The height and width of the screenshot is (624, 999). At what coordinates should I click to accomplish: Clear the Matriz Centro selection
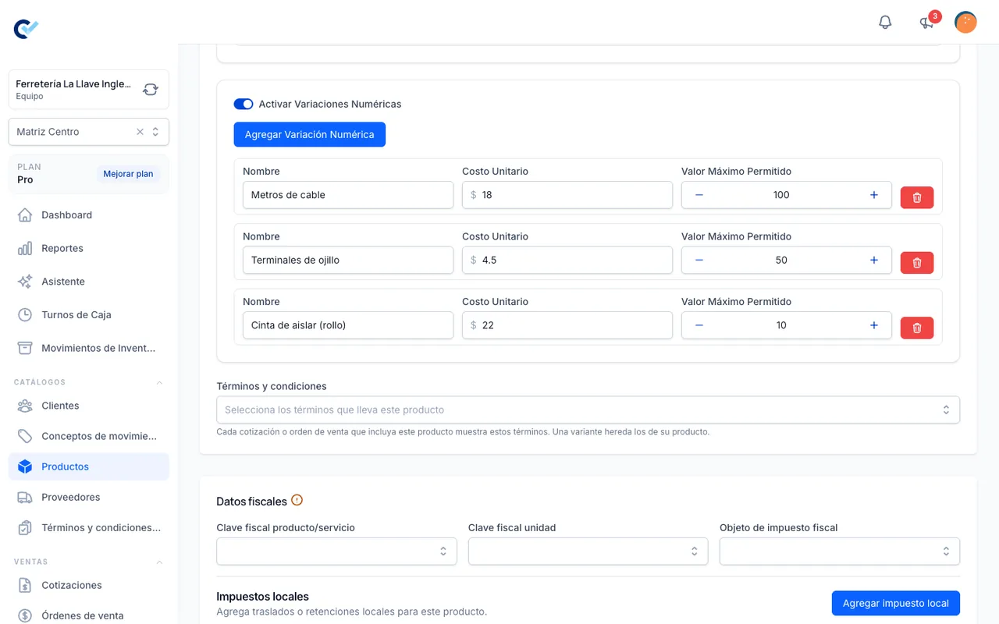[x=140, y=132]
